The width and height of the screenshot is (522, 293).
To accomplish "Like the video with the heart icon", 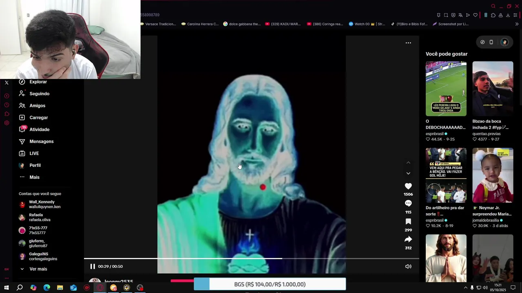I will click(x=408, y=186).
